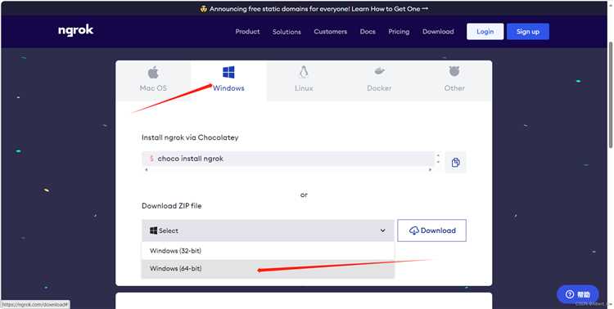Image resolution: width=614 pixels, height=309 pixels.
Task: Click the 'Install ngrok via Chocolatey' text
Action: [x=190, y=137]
